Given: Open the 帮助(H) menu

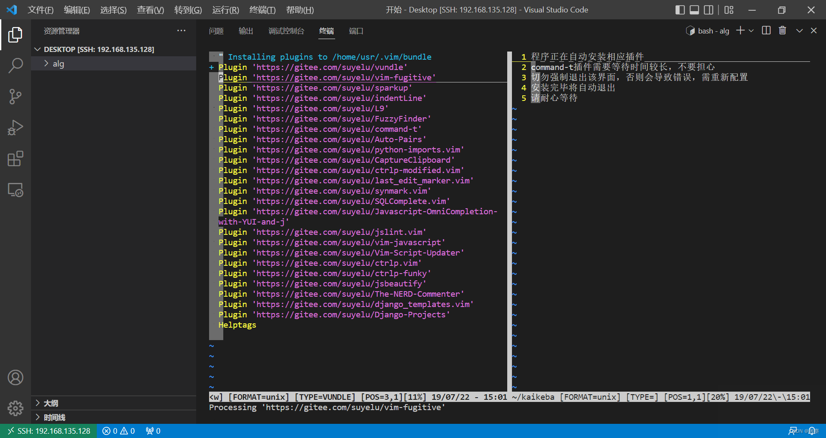Looking at the screenshot, I should pyautogui.click(x=300, y=10).
